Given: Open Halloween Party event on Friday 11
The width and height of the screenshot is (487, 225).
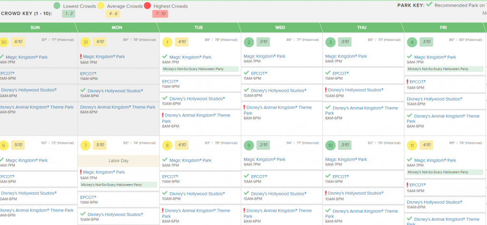Looking at the screenshot, I should (x=445, y=172).
